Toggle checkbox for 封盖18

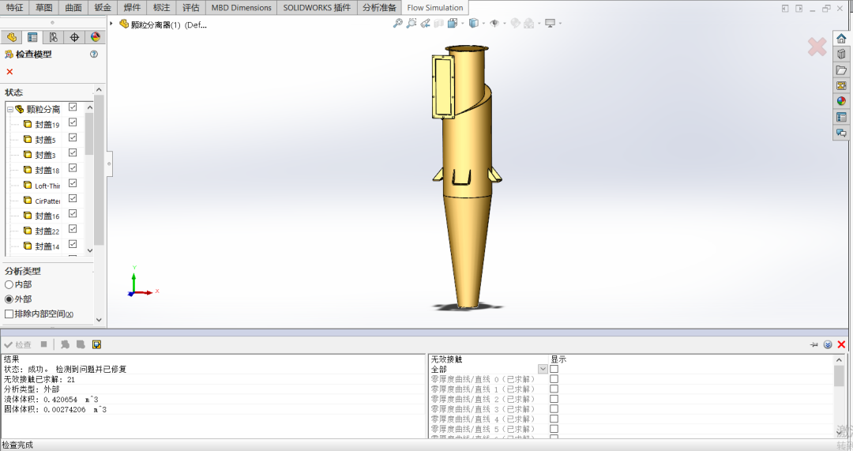pyautogui.click(x=73, y=168)
